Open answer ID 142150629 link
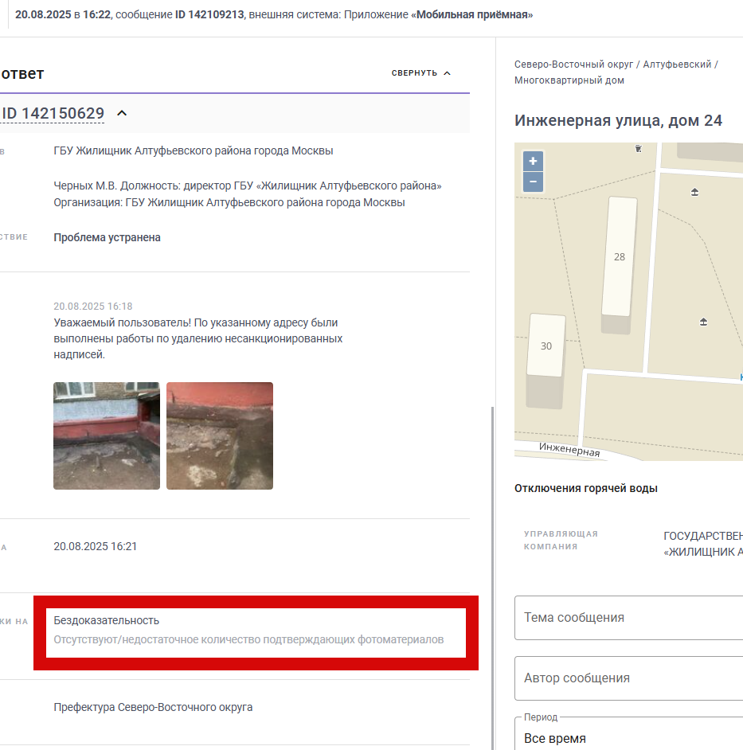Viewport: 743px width, 750px height. point(53,113)
